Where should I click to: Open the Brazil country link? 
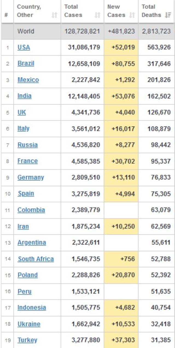click(26, 64)
